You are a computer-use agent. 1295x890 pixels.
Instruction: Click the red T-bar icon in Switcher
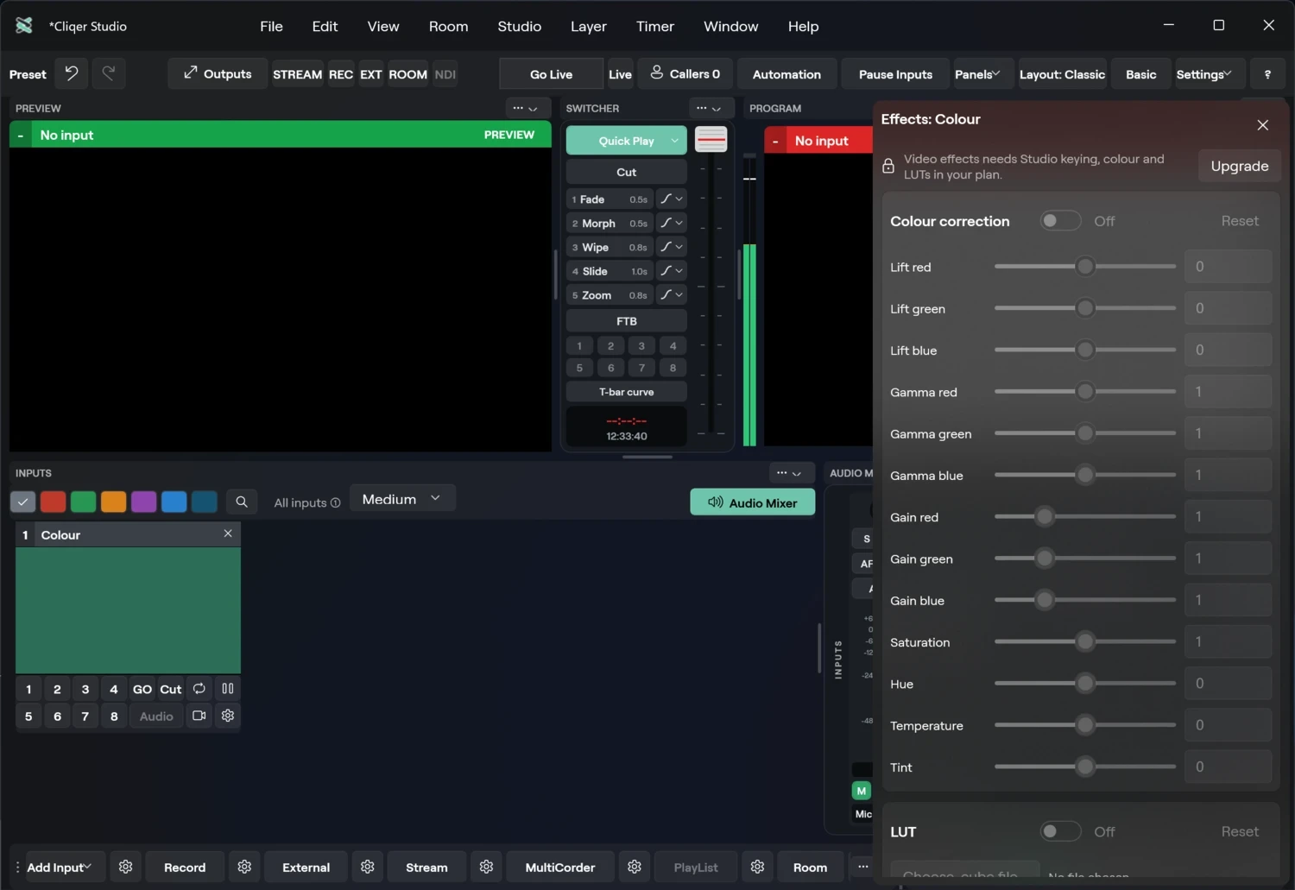click(x=711, y=140)
